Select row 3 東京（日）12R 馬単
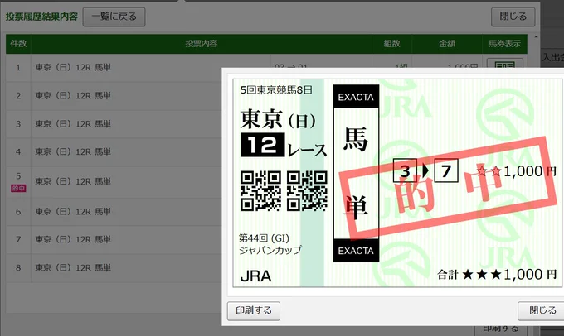Image resolution: width=564 pixels, height=336 pixels. point(73,124)
